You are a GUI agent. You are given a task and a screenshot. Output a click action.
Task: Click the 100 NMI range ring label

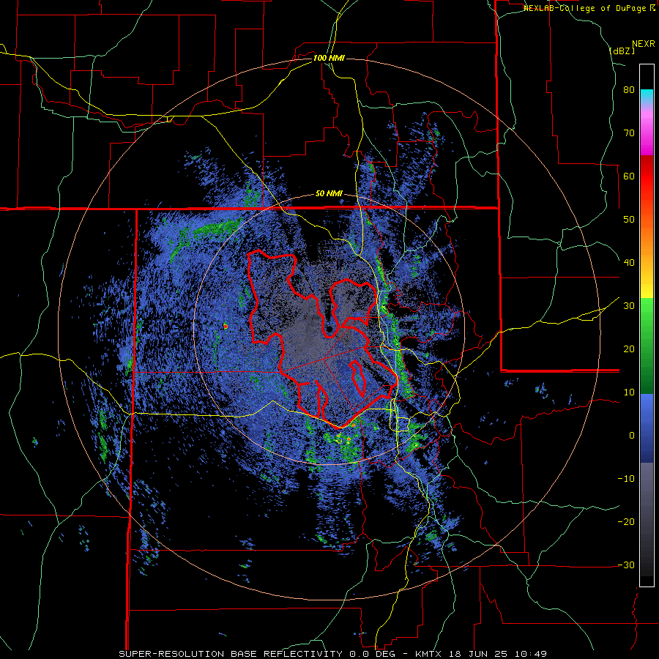329,58
